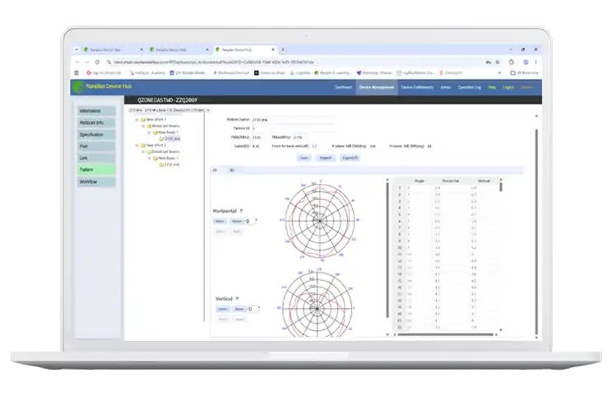This screenshot has height=395, width=612.
Task: Open browser extensions icon
Action: click(x=512, y=62)
